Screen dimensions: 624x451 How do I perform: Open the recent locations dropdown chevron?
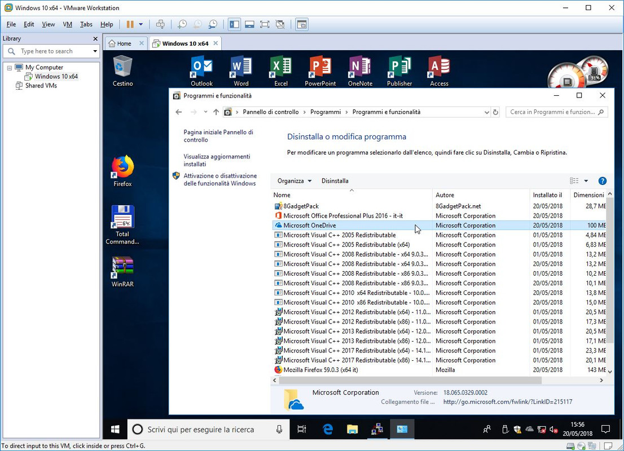[x=205, y=112]
